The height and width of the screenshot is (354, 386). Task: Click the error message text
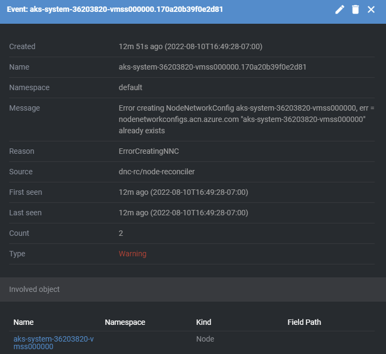point(246,119)
